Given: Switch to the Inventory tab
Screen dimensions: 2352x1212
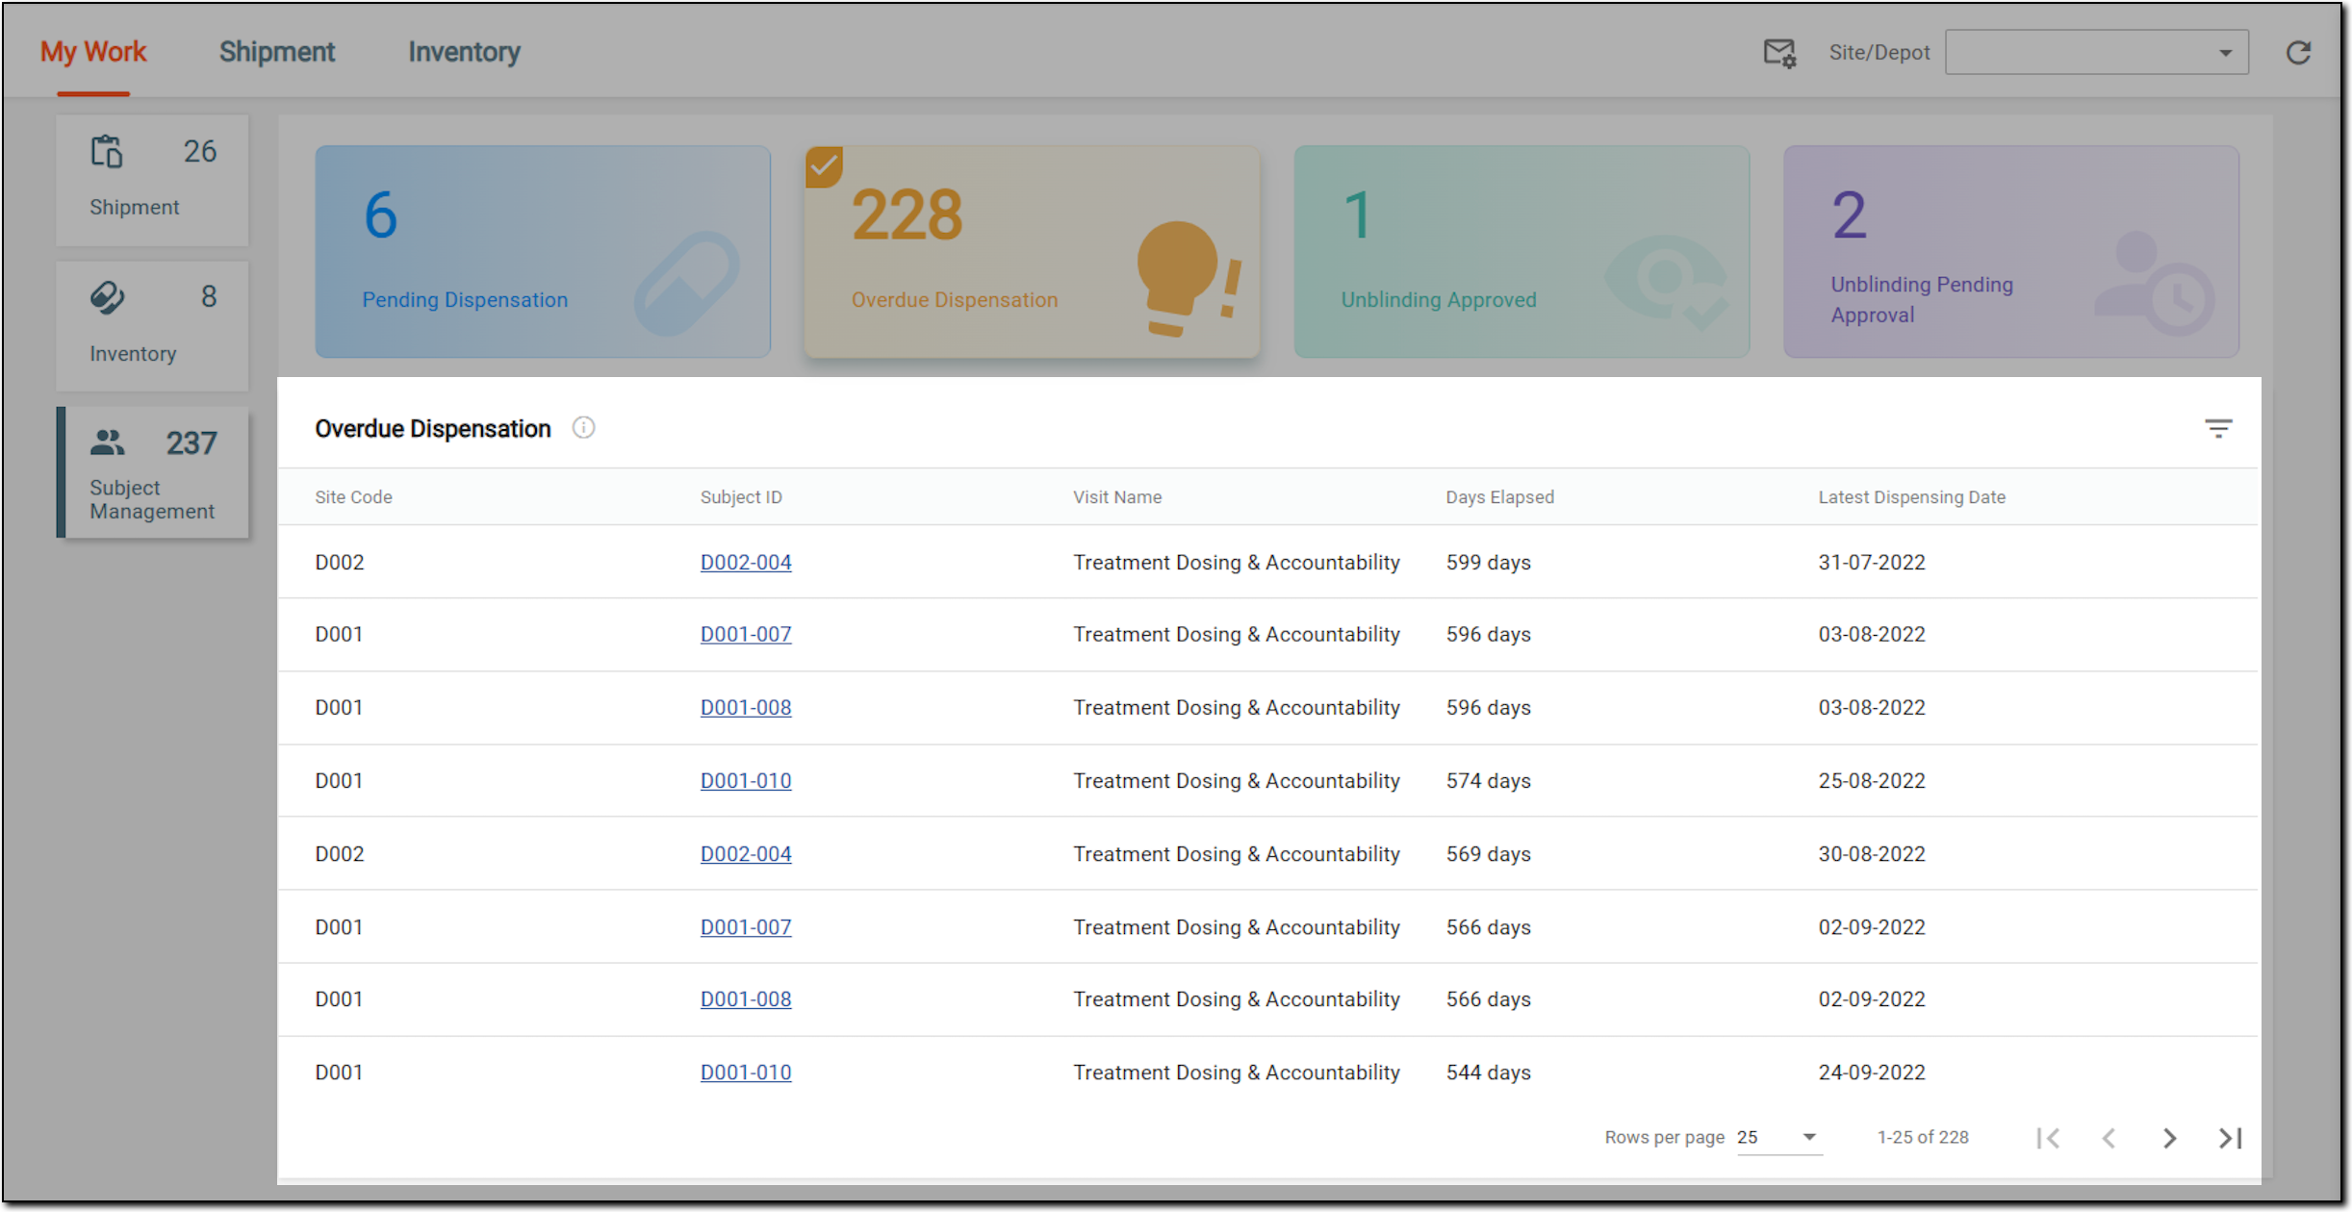Looking at the screenshot, I should pyautogui.click(x=465, y=52).
